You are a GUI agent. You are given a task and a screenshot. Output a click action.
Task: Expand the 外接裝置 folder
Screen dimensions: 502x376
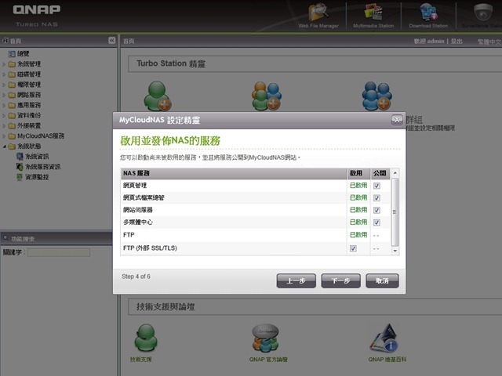tap(4, 125)
